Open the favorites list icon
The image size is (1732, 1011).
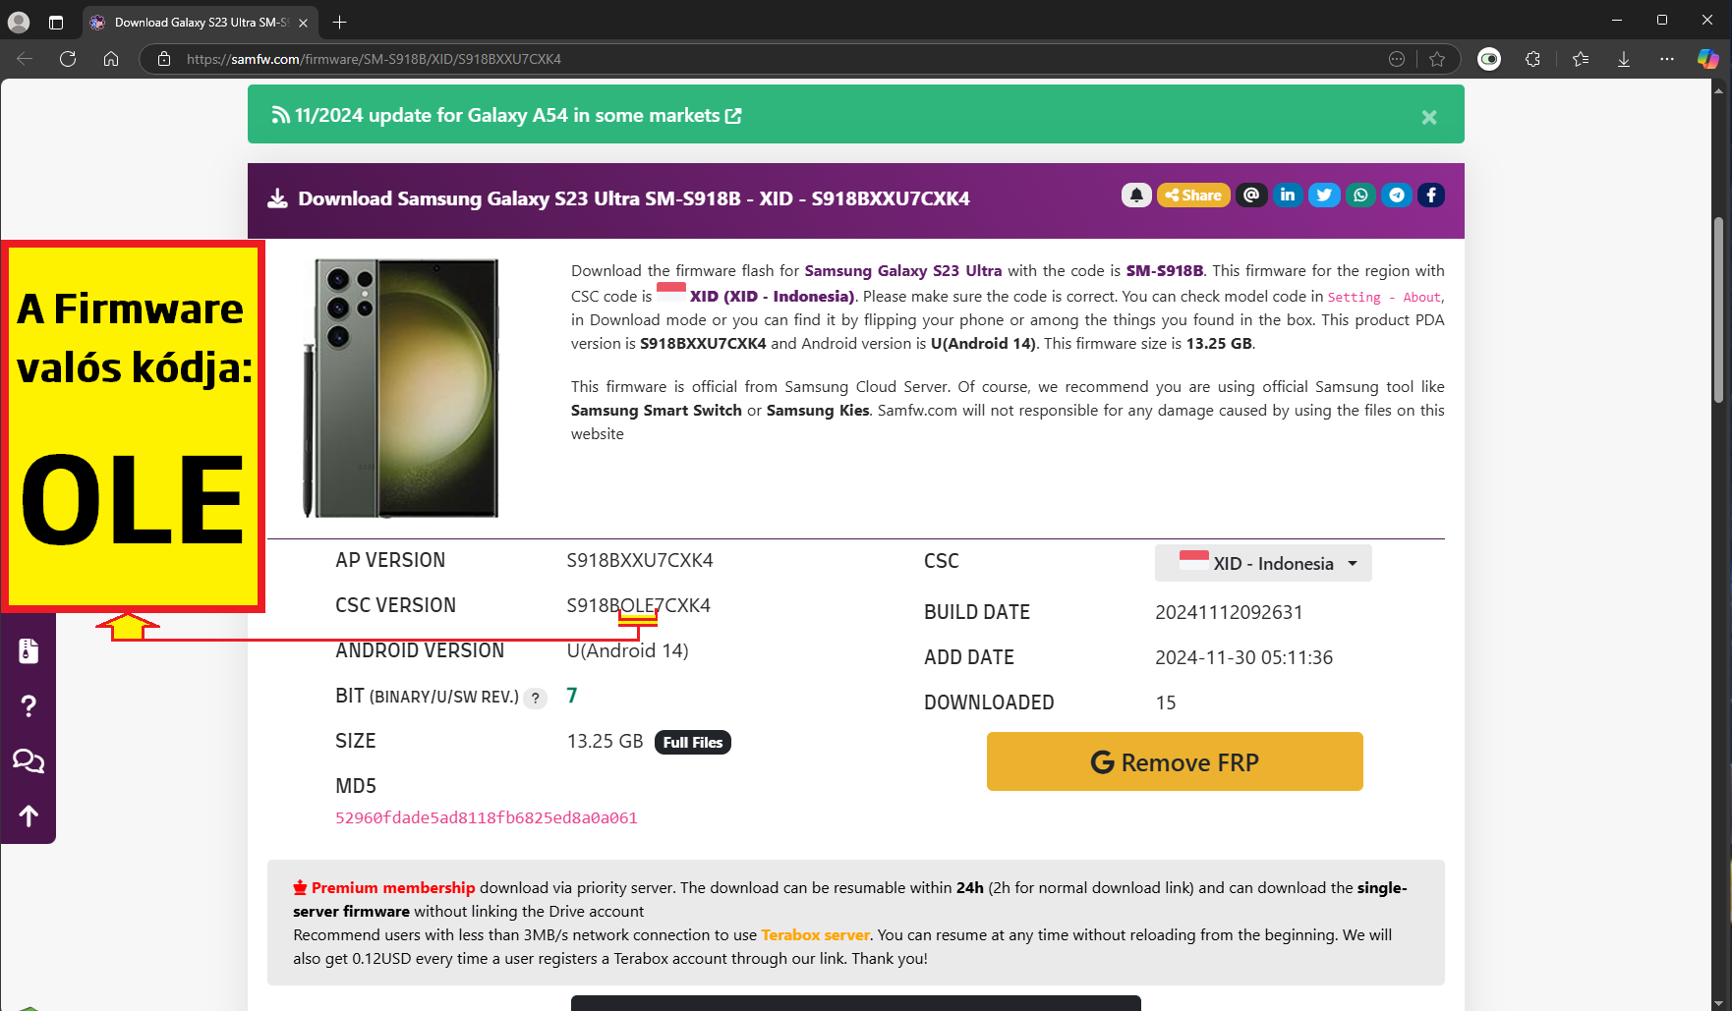(1581, 59)
